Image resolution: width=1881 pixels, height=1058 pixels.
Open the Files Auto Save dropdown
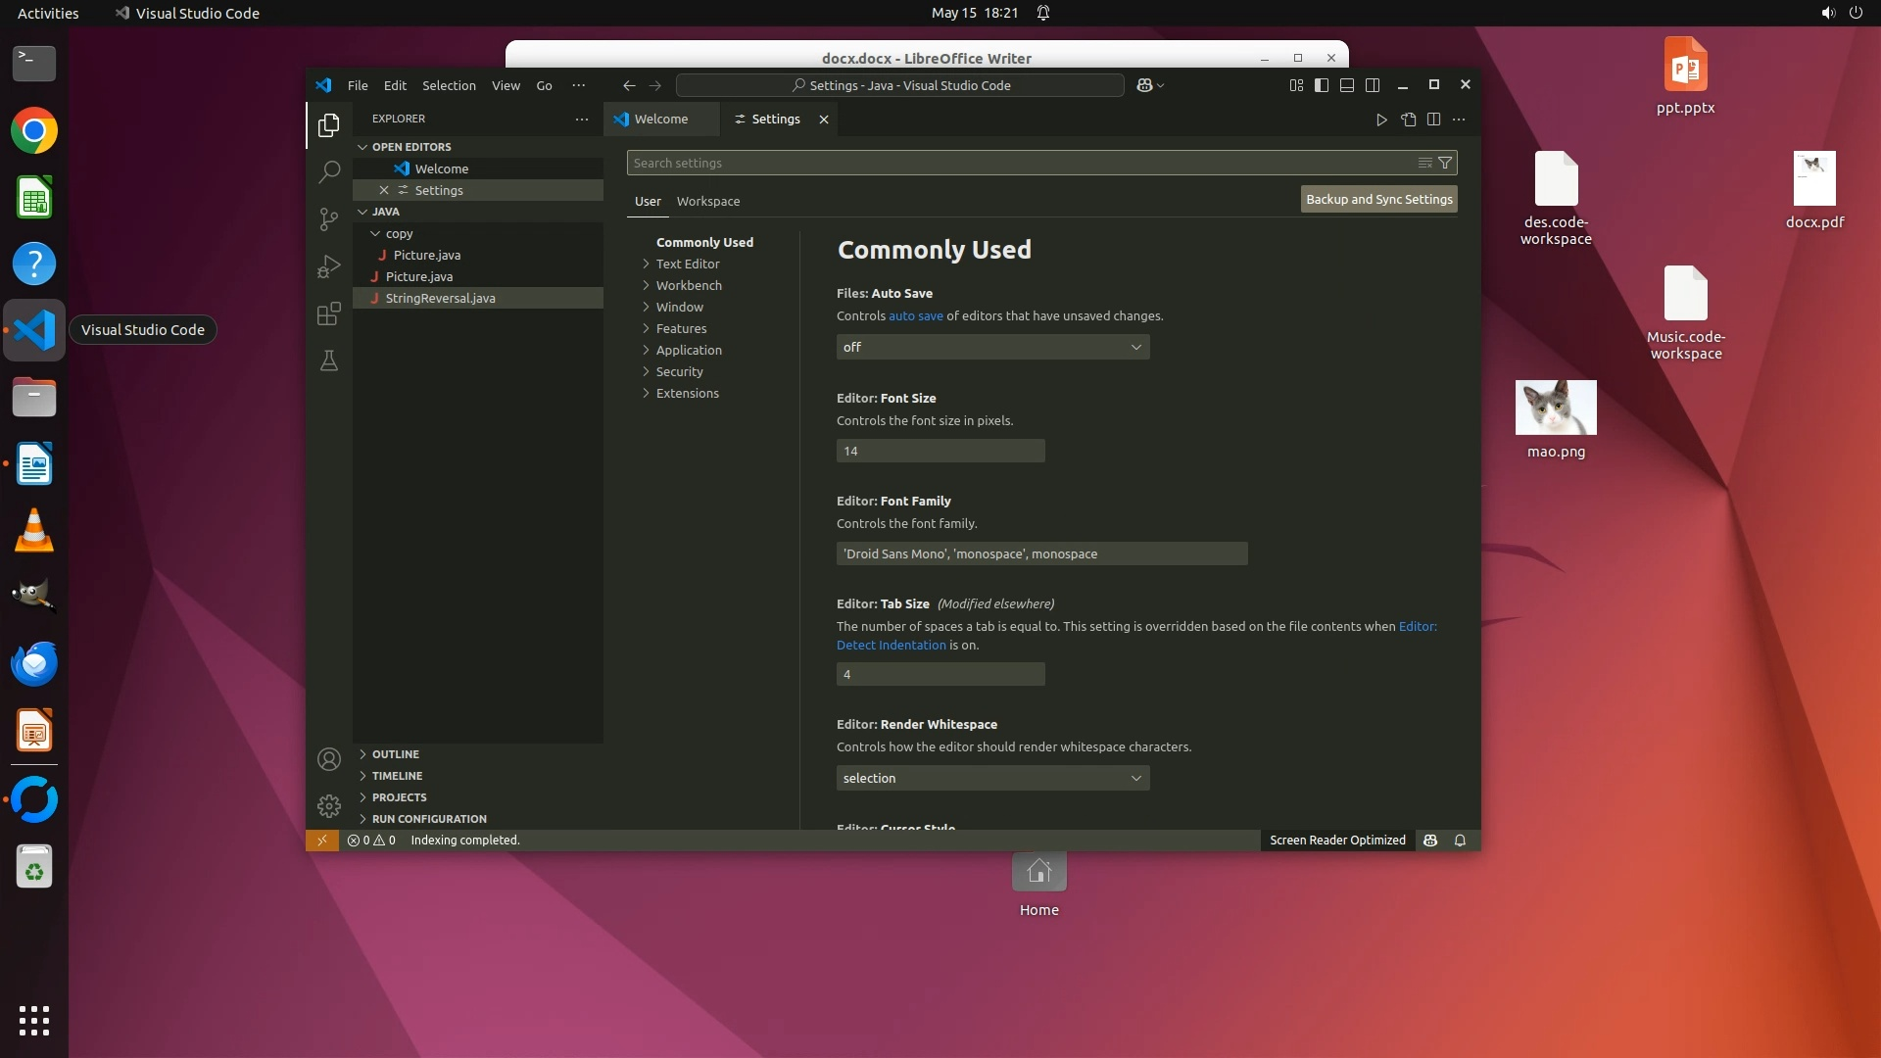pyautogui.click(x=992, y=347)
